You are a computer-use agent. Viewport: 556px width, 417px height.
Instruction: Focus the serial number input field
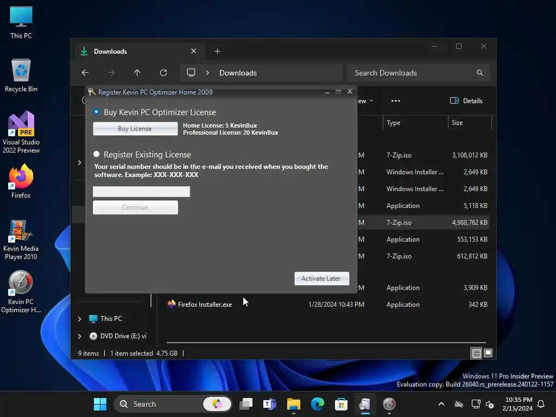click(141, 192)
